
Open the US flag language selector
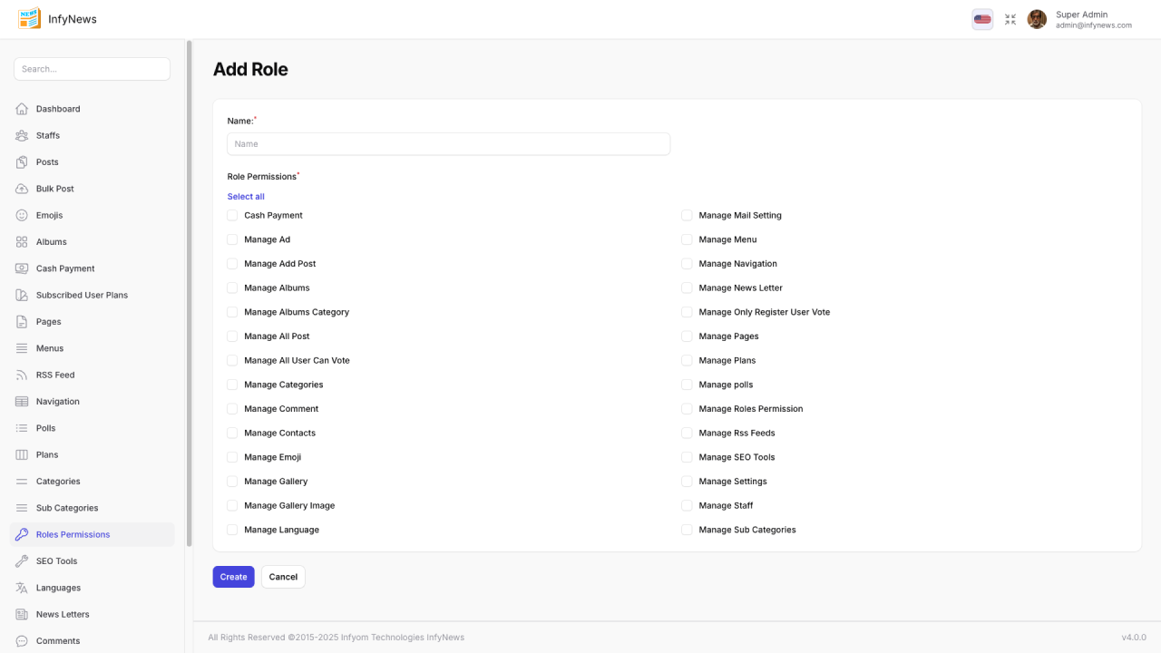point(982,19)
